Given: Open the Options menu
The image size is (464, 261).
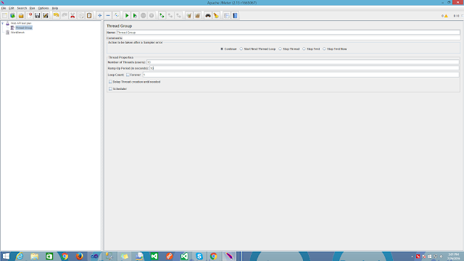Looking at the screenshot, I should 43,8.
